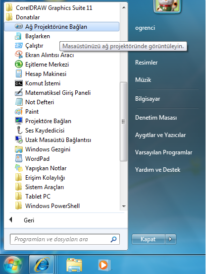
Task: Click the Projektöre Bağlan text
Action: (48, 121)
